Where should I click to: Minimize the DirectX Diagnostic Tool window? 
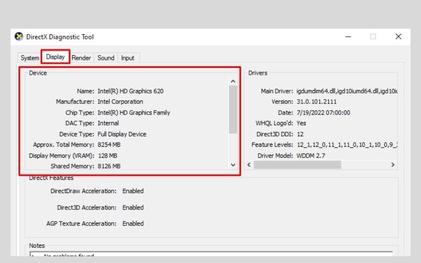348,36
